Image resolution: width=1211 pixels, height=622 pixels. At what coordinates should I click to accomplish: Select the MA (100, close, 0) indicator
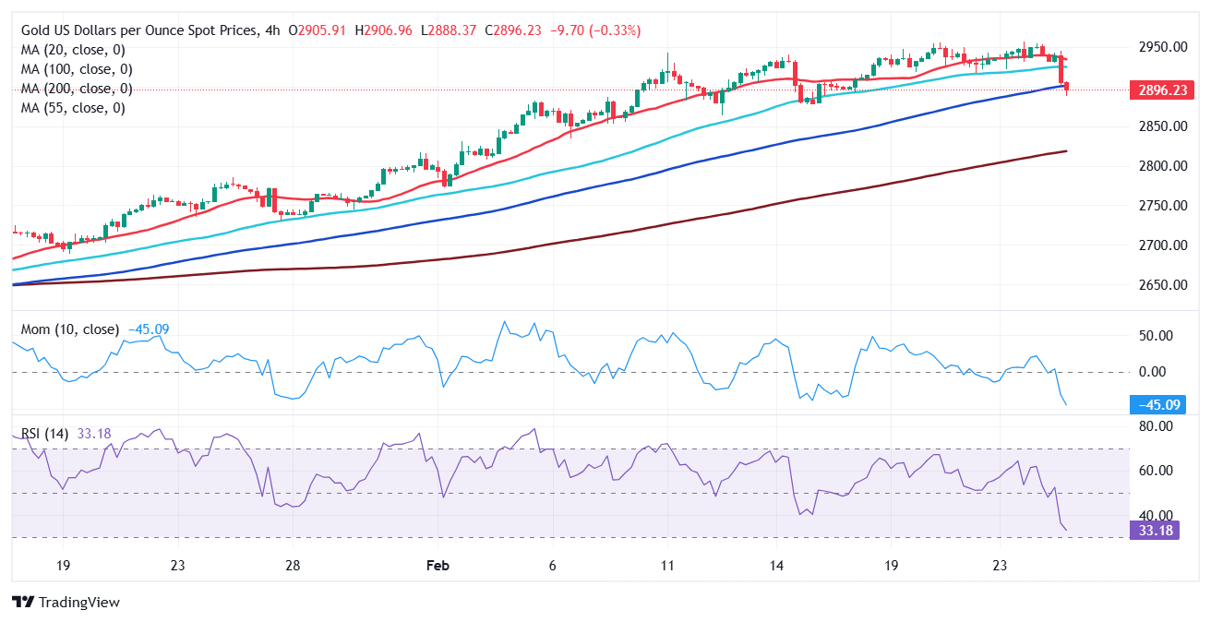tap(77, 68)
